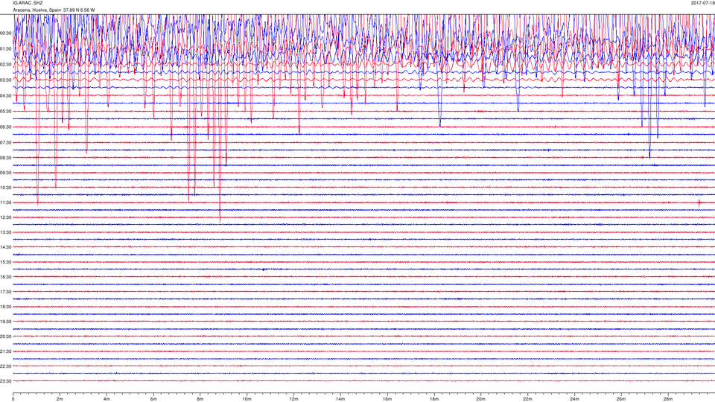This screenshot has height=402, width=715.
Task: Click the 24m axis tick label
Action: click(x=574, y=399)
